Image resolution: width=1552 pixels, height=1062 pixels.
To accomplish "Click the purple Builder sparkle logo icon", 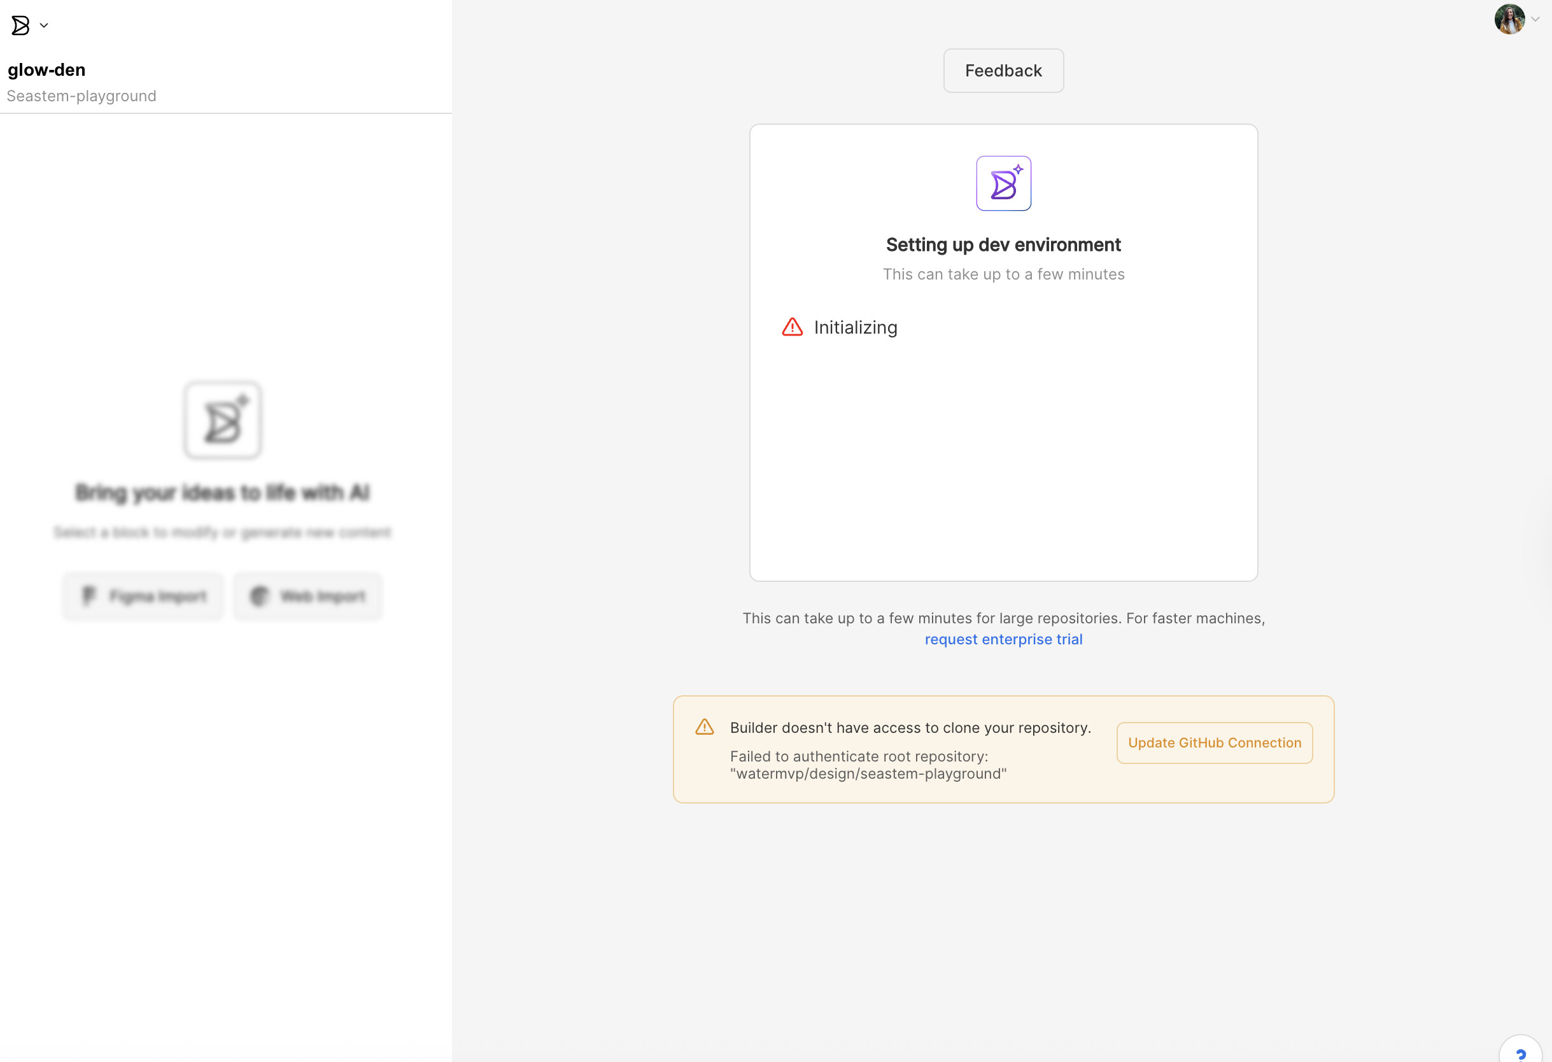I will 1003,183.
